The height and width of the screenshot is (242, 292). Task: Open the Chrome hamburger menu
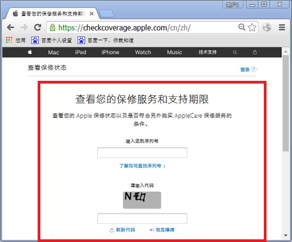coord(282,27)
